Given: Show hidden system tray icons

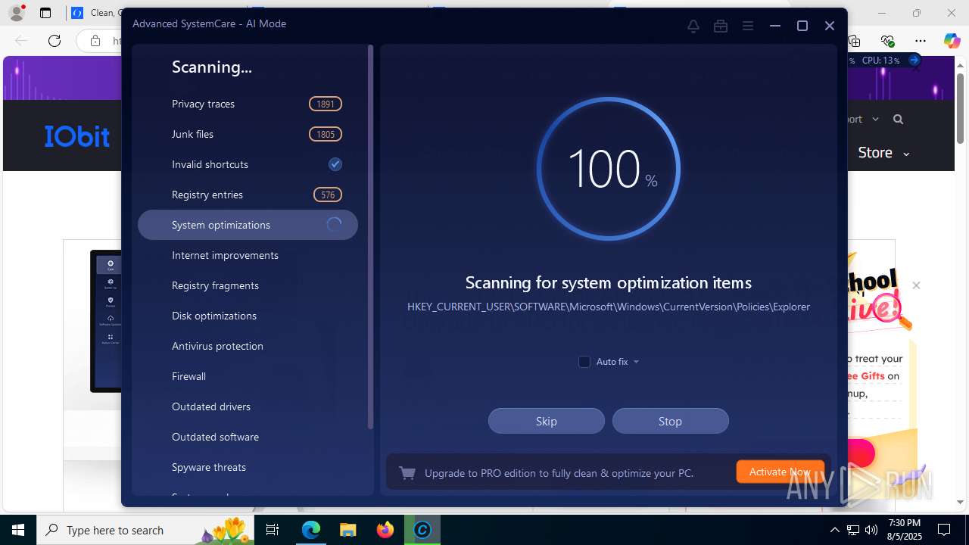Looking at the screenshot, I should tap(835, 530).
